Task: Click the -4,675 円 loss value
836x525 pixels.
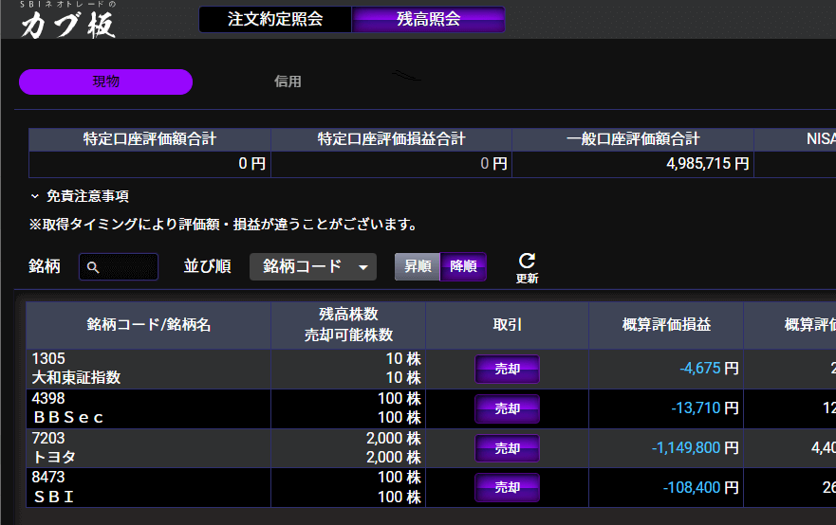Action: [709, 369]
